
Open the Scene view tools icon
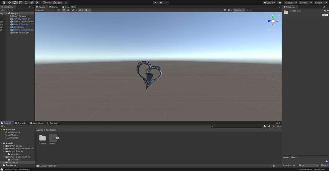225,10
